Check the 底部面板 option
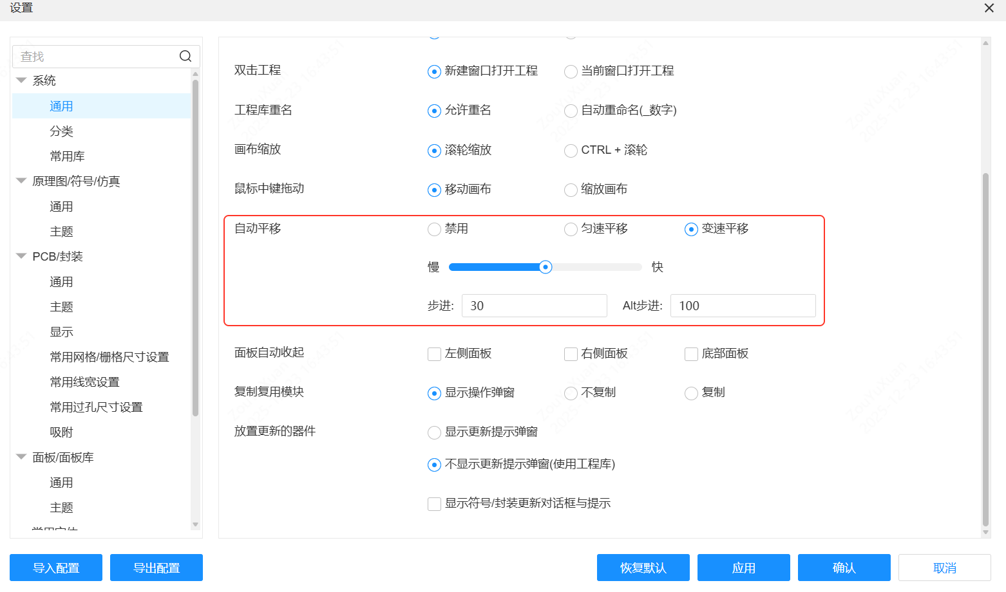Viewport: 1006px width, 592px height. point(691,354)
